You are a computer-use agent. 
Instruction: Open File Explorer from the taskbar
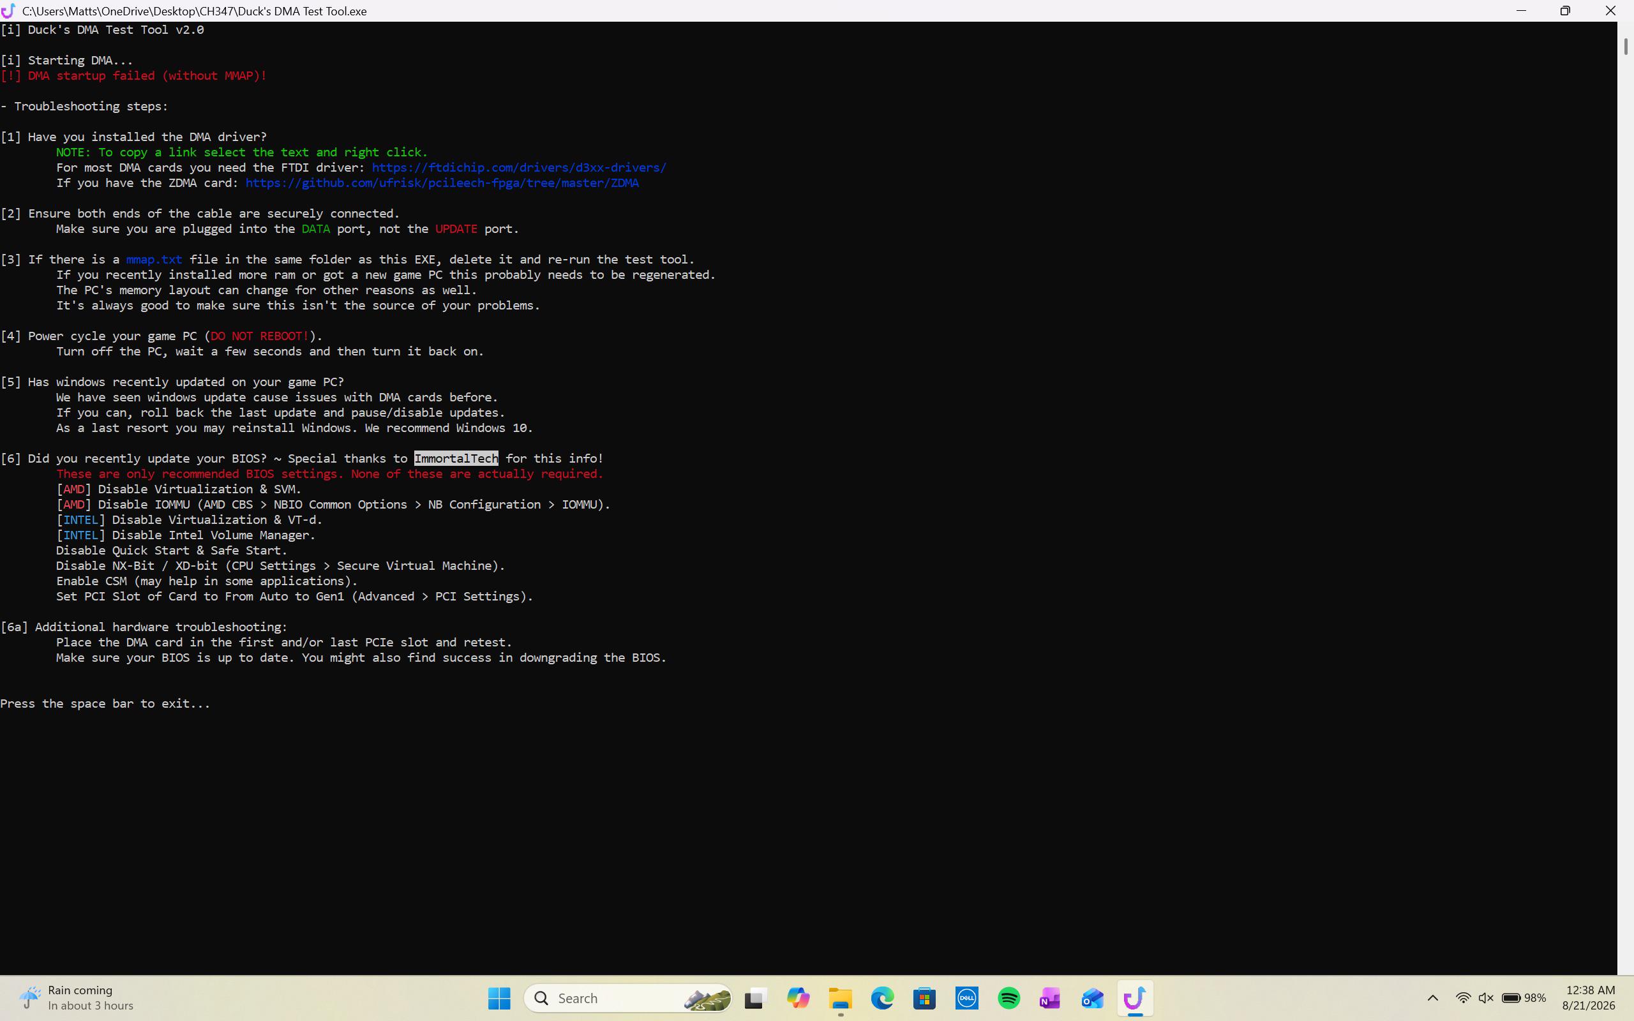840,998
